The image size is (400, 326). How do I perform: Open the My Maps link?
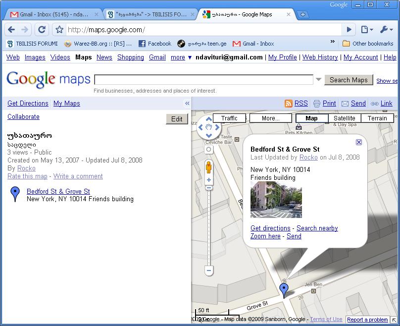click(x=66, y=103)
